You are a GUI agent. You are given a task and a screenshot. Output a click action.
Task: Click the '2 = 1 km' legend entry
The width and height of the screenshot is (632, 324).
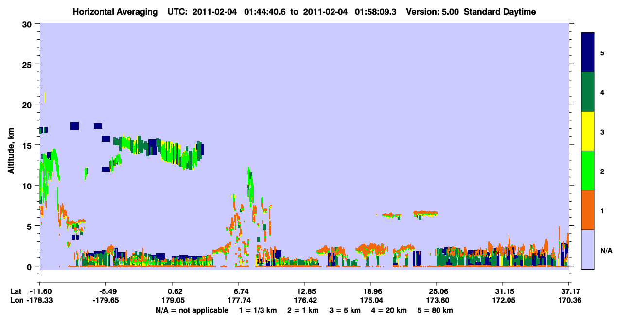point(303,310)
